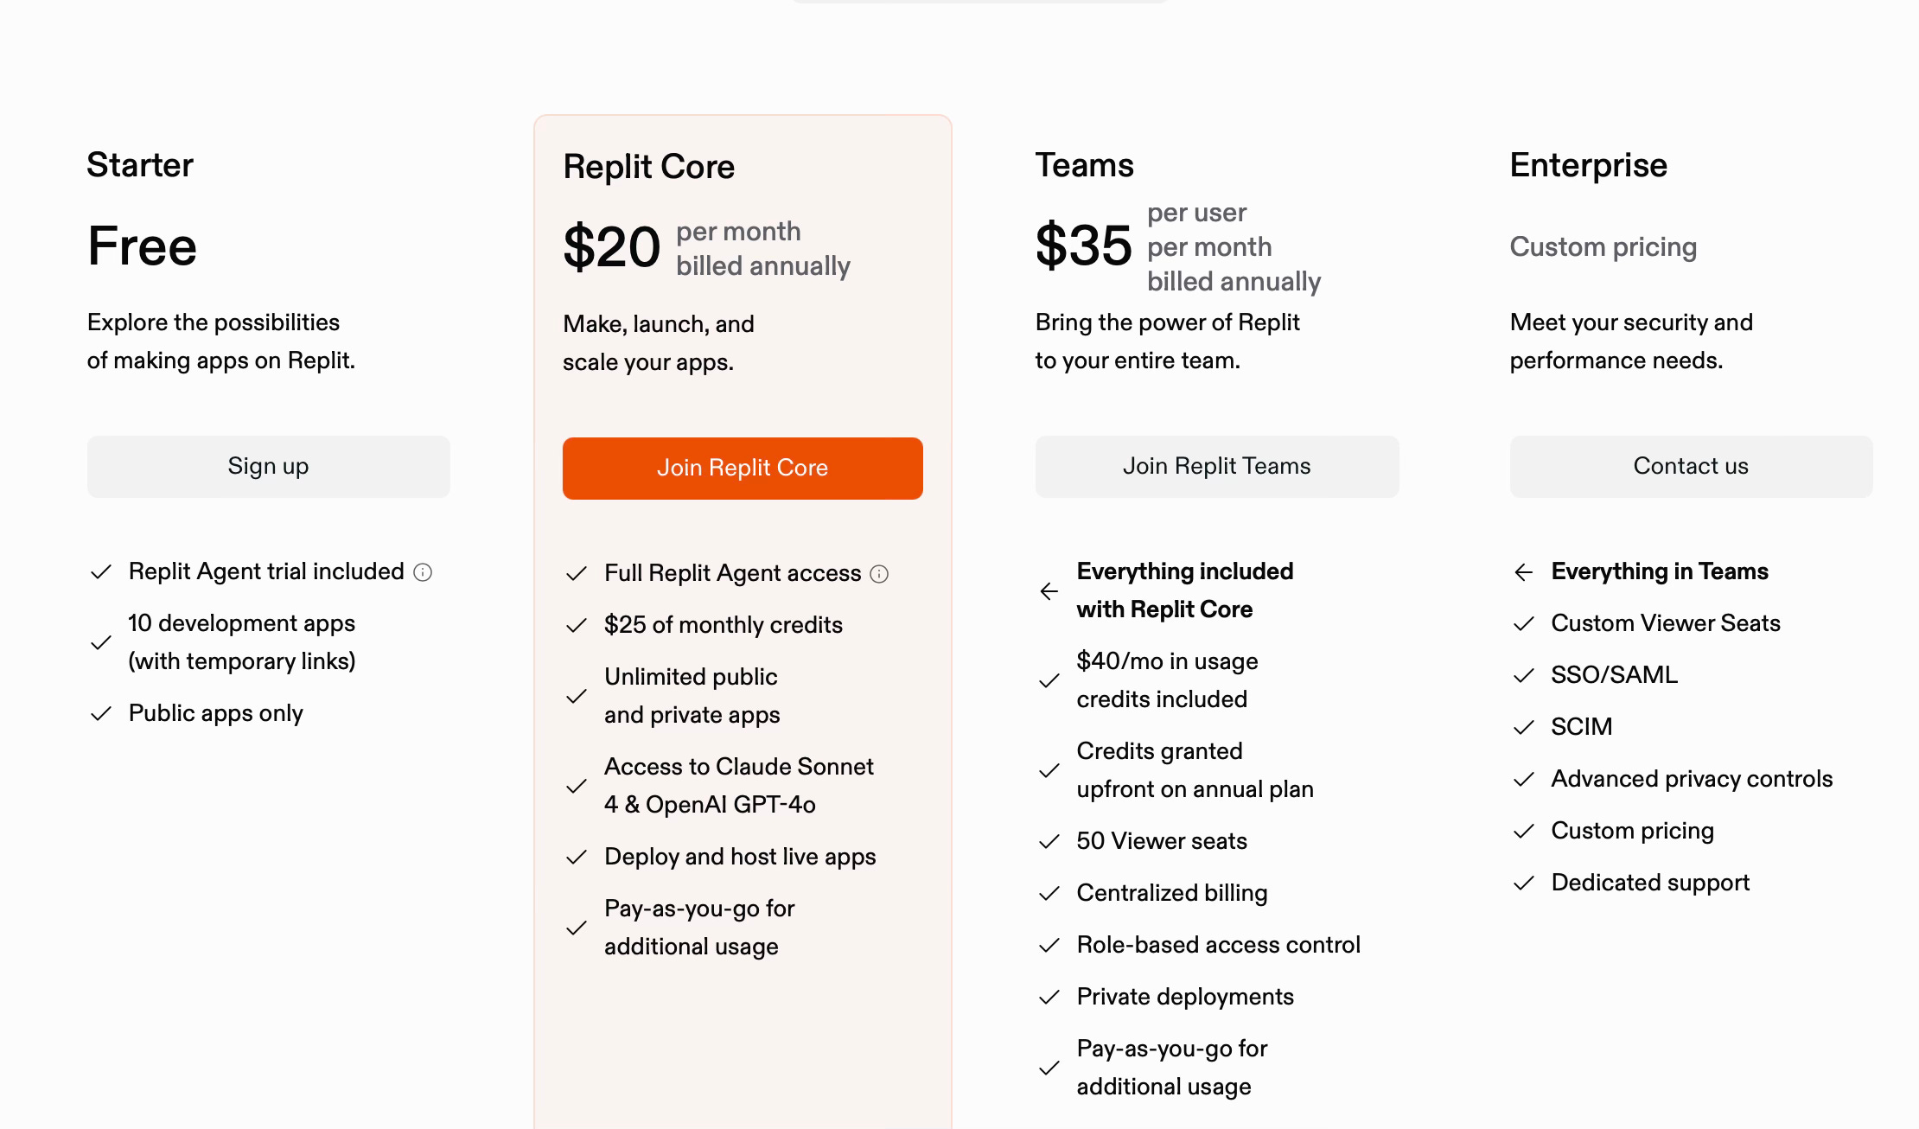Click left arrow icon next to Everything in Teams

tap(1523, 572)
